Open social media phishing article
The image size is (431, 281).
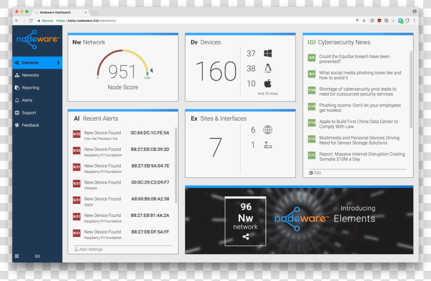[x=360, y=75]
